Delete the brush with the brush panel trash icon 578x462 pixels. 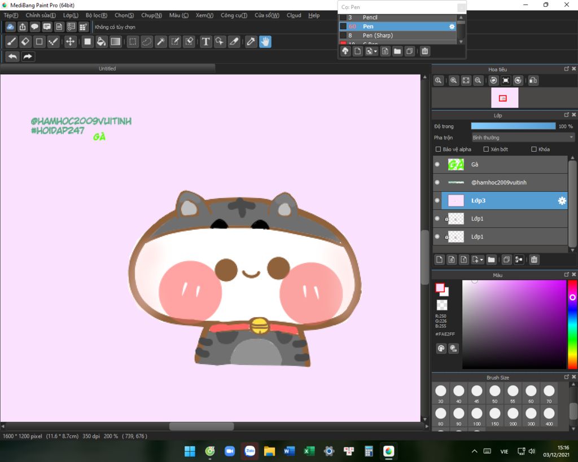pos(425,51)
